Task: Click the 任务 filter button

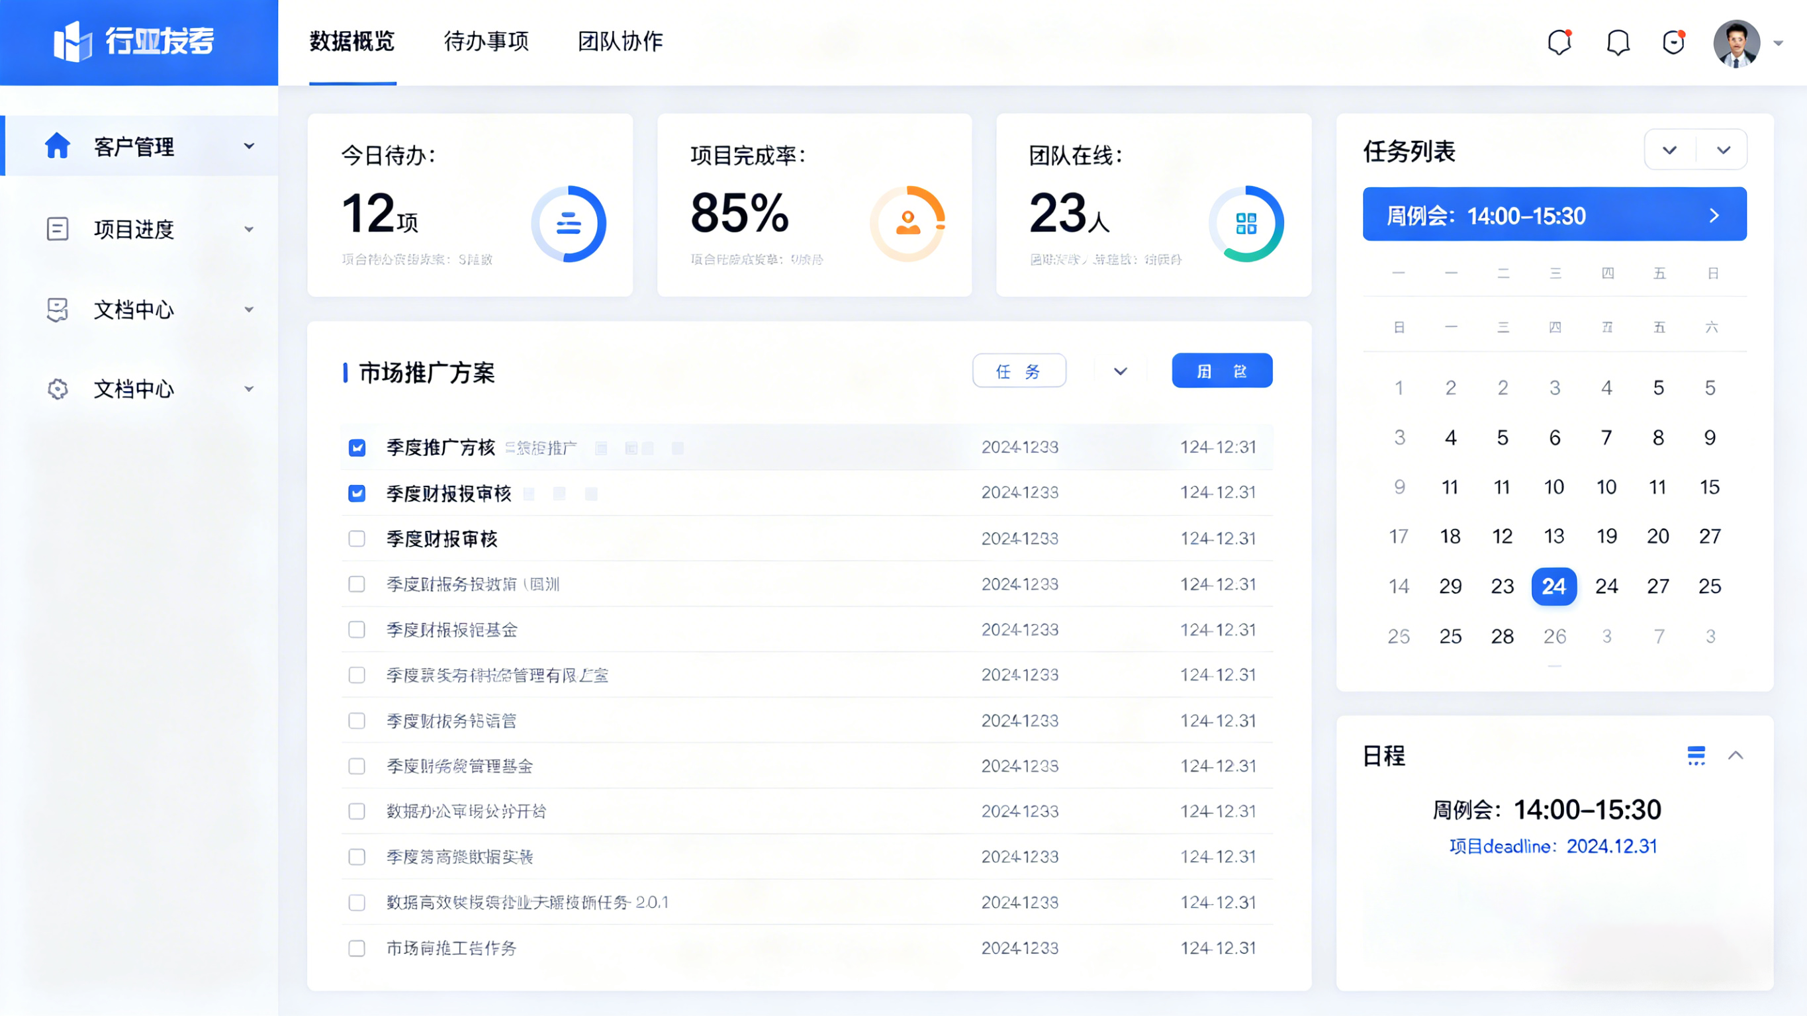Action: tap(1019, 371)
